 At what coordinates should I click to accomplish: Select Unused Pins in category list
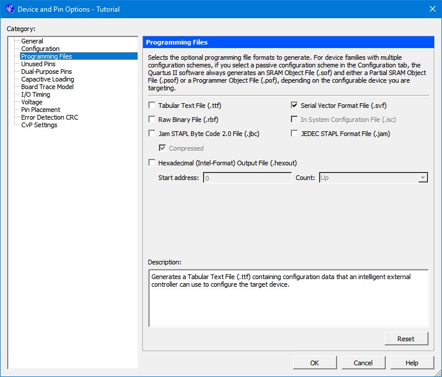tap(38, 64)
